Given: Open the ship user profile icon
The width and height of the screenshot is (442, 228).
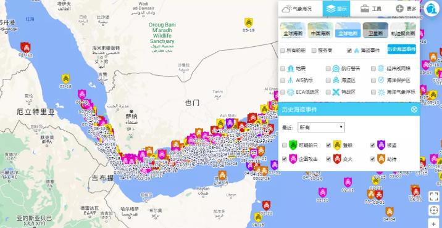Looking at the screenshot, I should point(431,8).
